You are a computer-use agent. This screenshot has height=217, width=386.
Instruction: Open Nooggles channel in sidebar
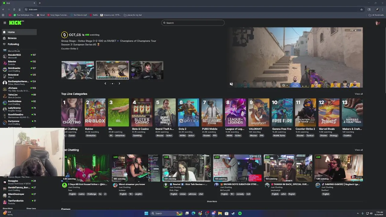point(19,182)
